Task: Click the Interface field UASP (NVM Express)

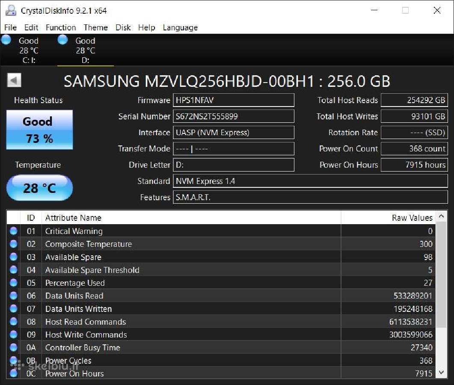Action: click(233, 133)
